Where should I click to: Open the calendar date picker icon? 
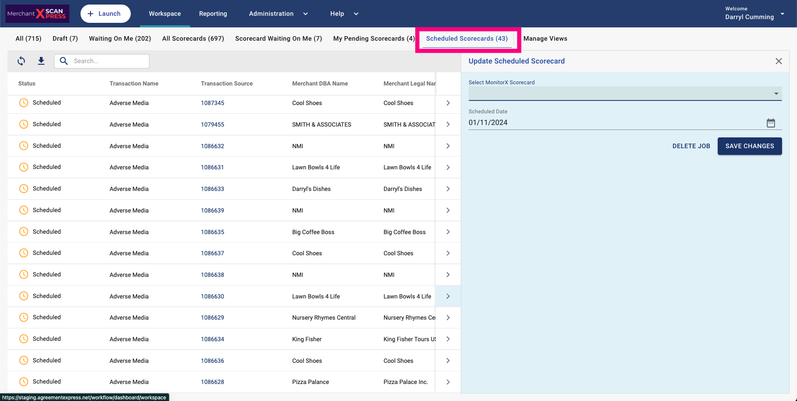(771, 123)
